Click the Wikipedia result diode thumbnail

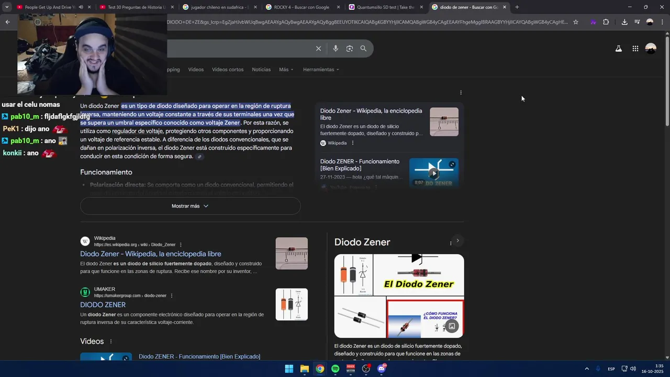pyautogui.click(x=292, y=253)
